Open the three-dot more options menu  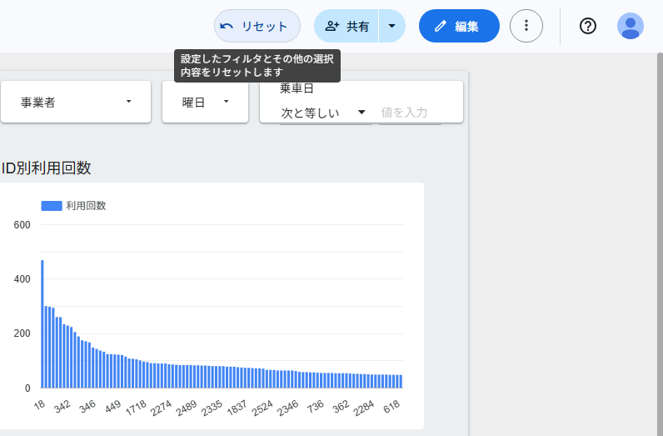526,26
